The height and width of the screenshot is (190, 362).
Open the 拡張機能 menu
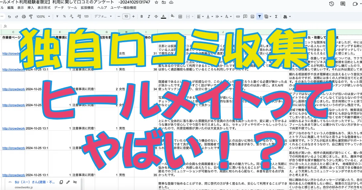tap(87, 8)
